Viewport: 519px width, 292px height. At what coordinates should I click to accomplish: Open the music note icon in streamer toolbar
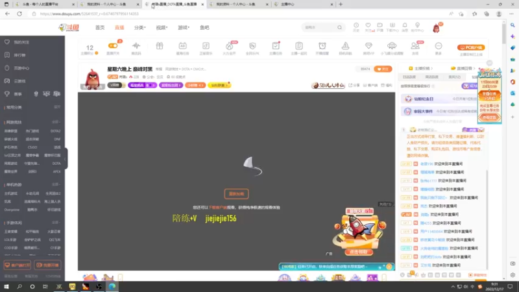(206, 47)
